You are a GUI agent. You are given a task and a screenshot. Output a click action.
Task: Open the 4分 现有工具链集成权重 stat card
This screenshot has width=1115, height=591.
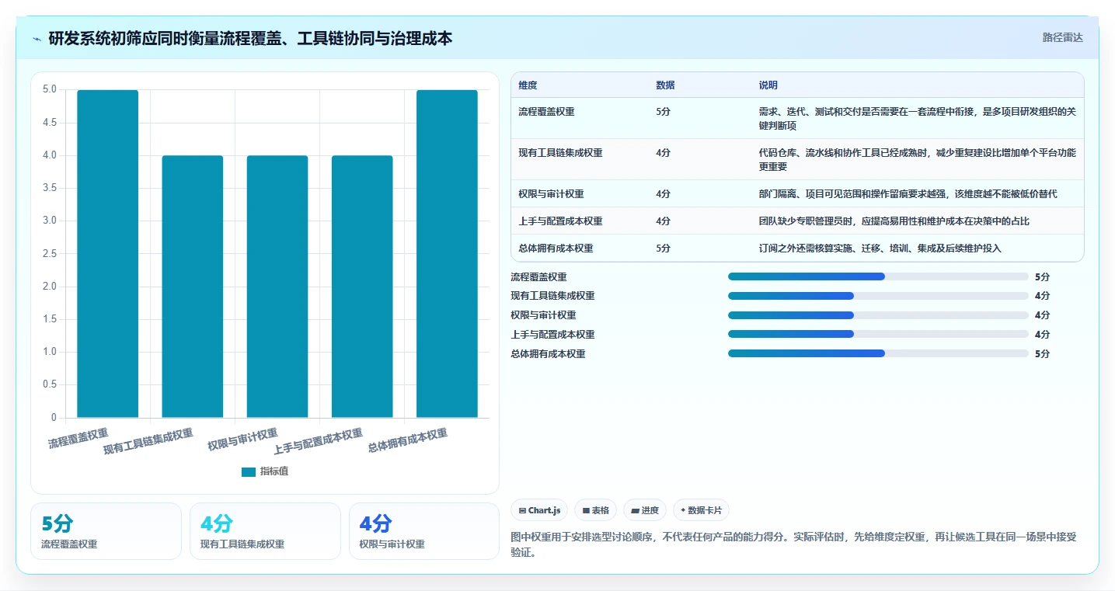(265, 531)
